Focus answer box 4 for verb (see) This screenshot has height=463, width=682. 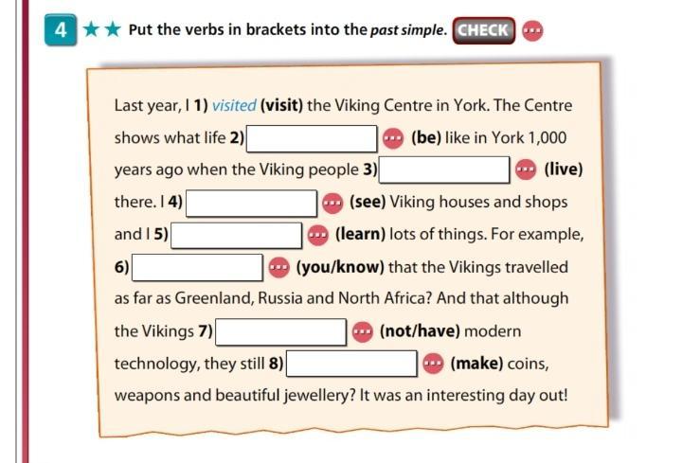[251, 203]
